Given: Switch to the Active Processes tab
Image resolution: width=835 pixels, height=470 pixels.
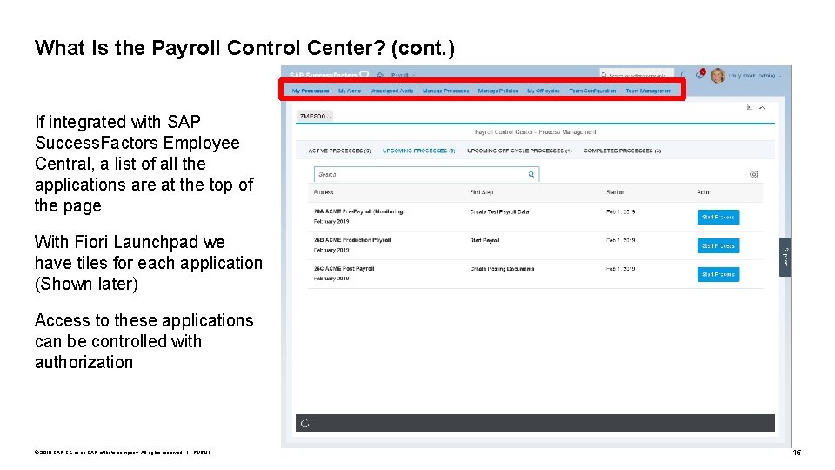Looking at the screenshot, I should [339, 151].
